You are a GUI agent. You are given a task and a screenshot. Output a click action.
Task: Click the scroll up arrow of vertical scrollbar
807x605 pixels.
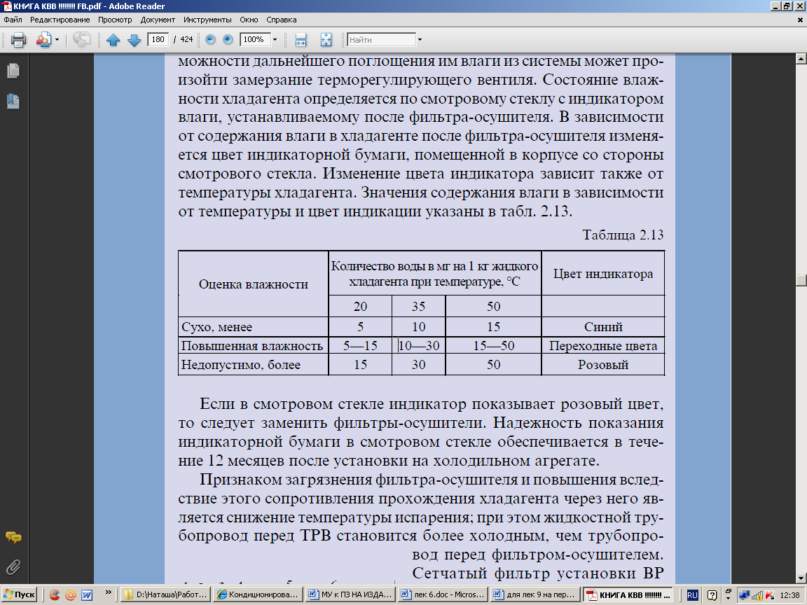pyautogui.click(x=801, y=59)
